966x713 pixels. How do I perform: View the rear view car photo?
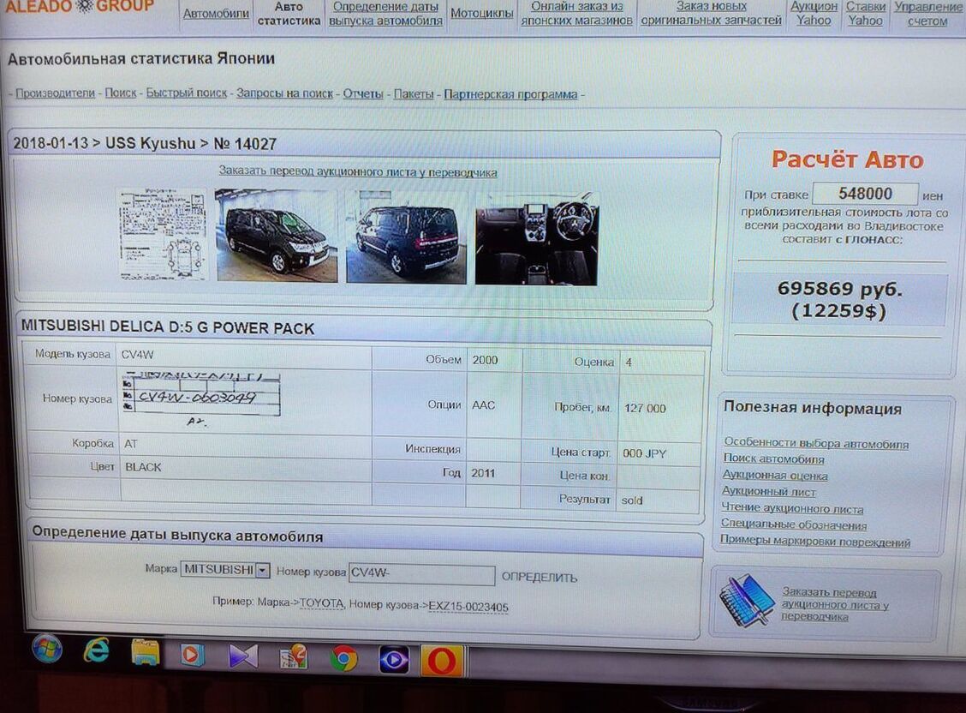pyautogui.click(x=406, y=237)
